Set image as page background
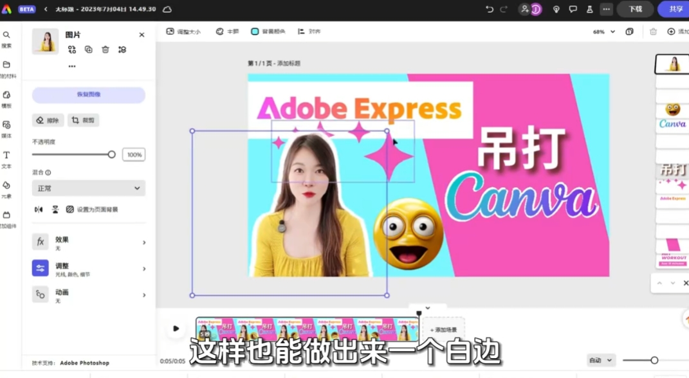 tap(92, 210)
